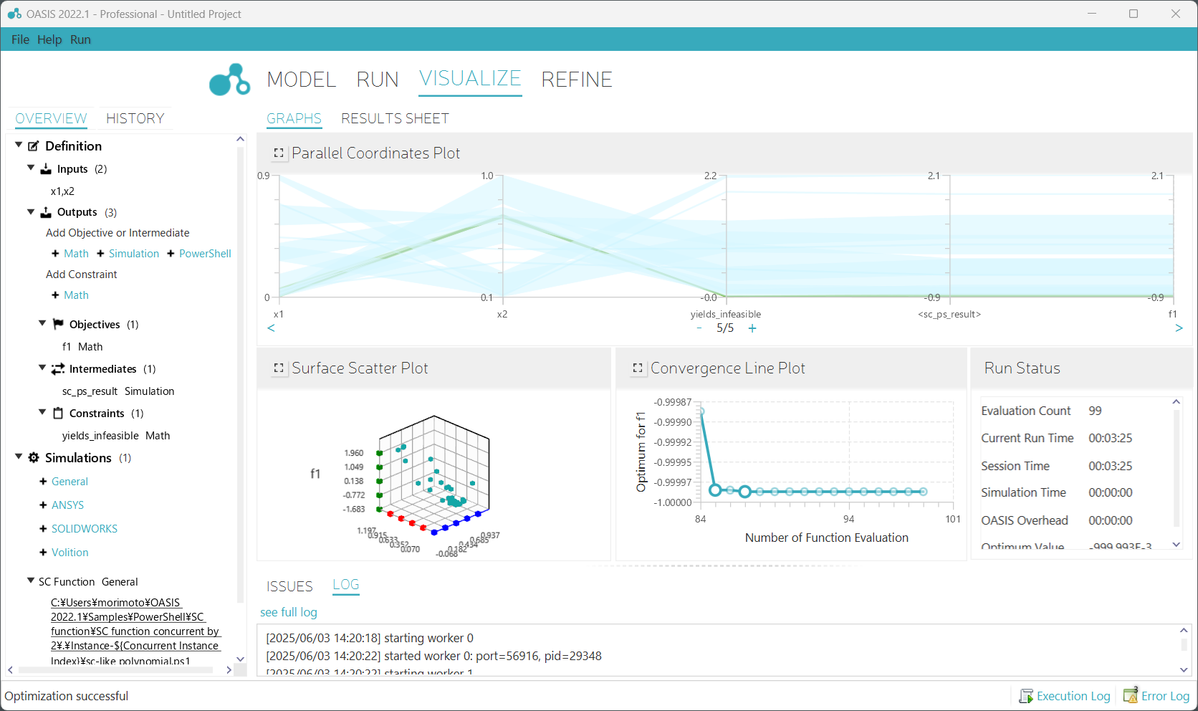Collapse the Objectives group
This screenshot has height=711, width=1198.
tap(42, 324)
